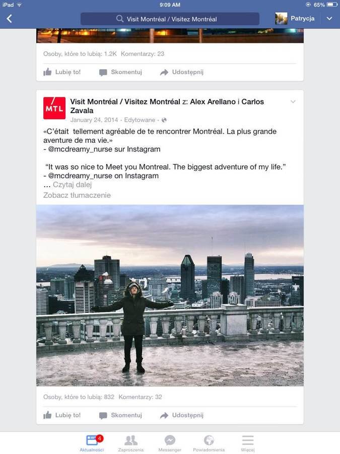Viewport: 340px width, 454px height.
Task: Tap the search magnifier icon
Action: pos(120,19)
